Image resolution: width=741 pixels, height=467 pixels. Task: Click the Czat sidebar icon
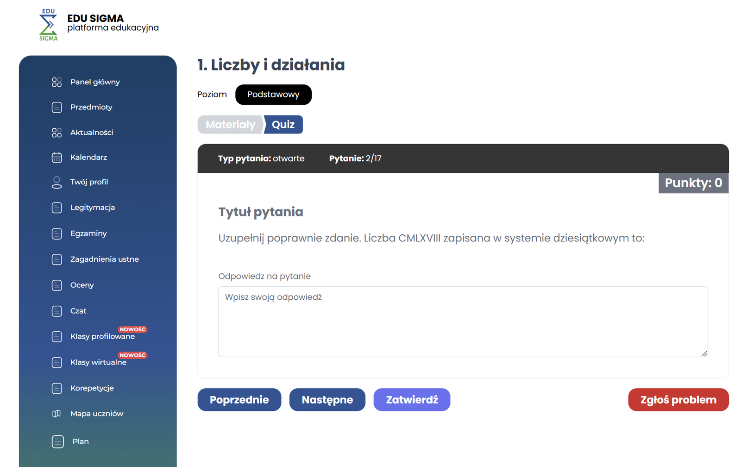(x=57, y=311)
